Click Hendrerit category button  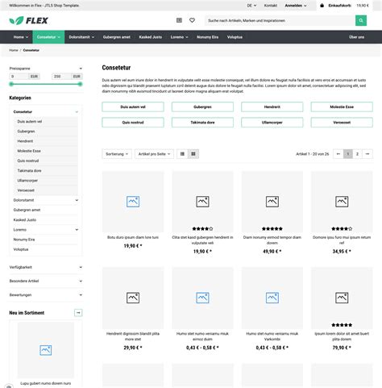pos(272,106)
